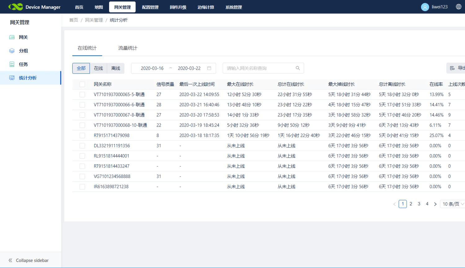The image size is (465, 268).
Task: Click the 最大在线时长 column header
Action: pos(240,84)
